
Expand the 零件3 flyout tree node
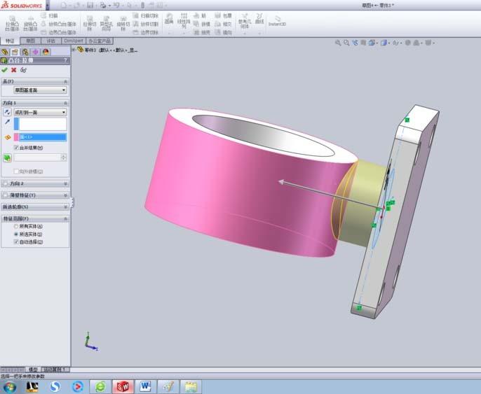click(74, 49)
